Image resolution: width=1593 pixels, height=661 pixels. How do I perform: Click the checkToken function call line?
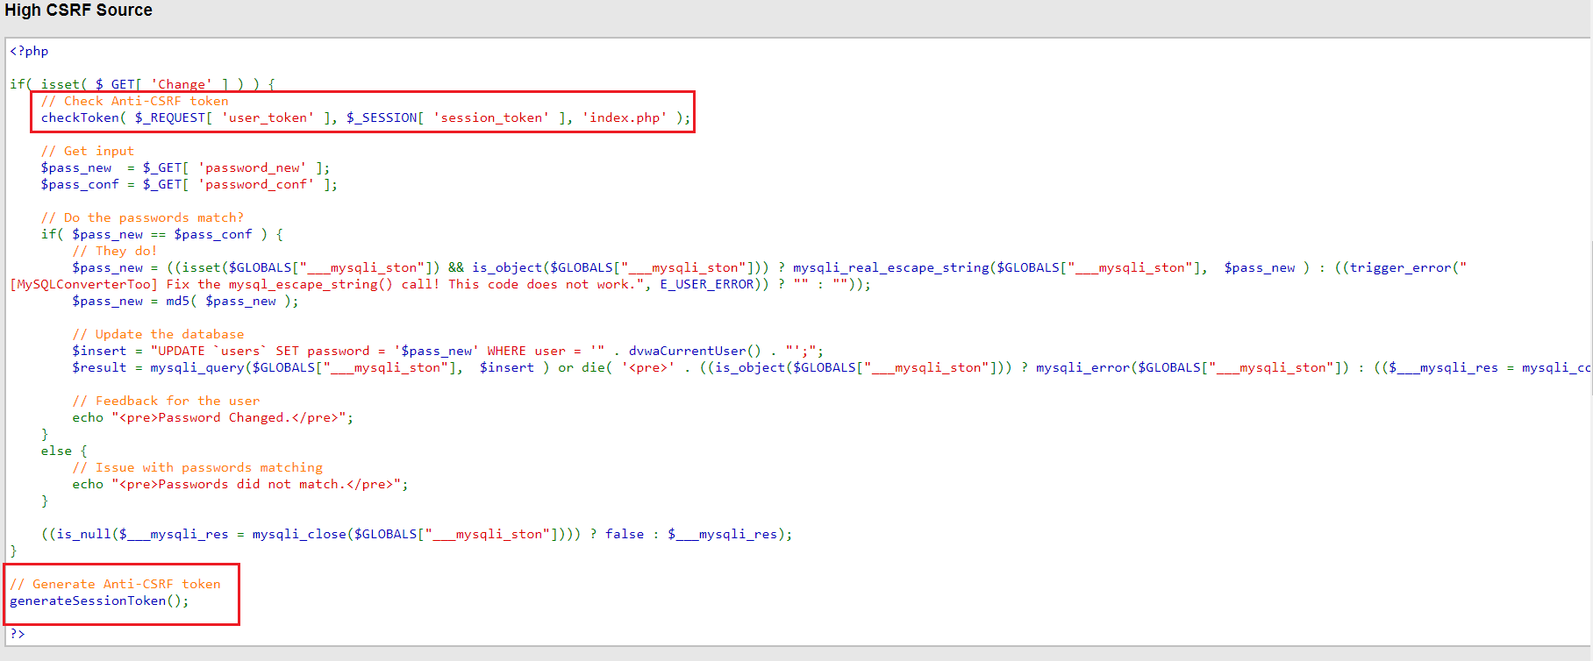click(x=366, y=117)
